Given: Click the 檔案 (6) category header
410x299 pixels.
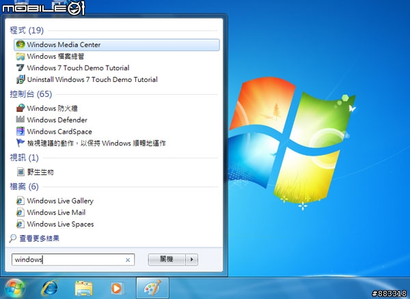Looking at the screenshot, I should (24, 186).
